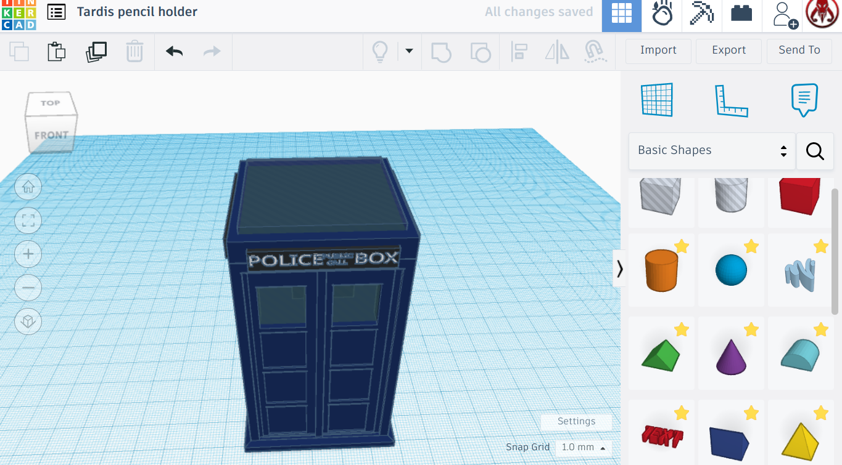This screenshot has height=465, width=842.
Task: Click the Align tool icon
Action: [x=519, y=52]
